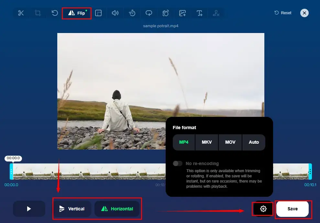This screenshot has width=320, height=223.
Task: Open the add text tool
Action: (x=200, y=13)
